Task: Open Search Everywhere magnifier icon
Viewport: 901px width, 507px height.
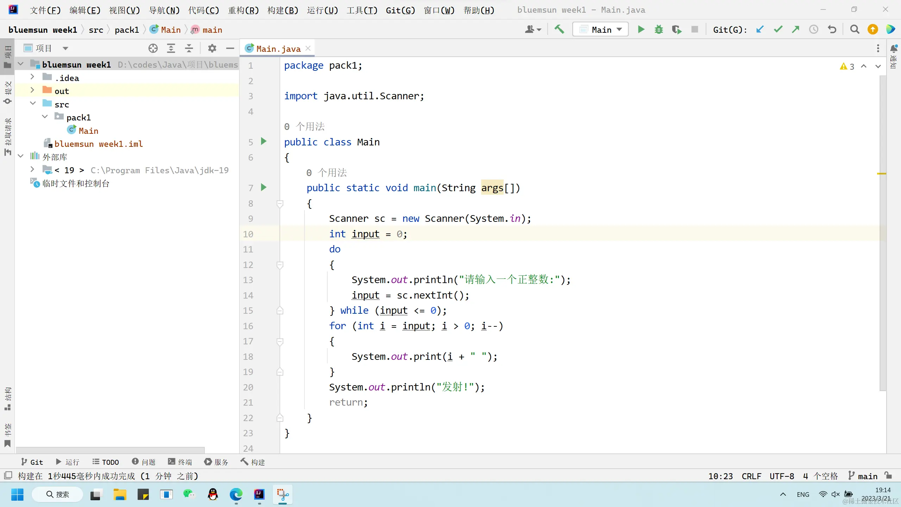Action: (x=855, y=30)
